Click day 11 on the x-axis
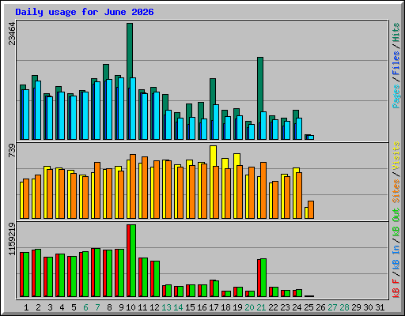405x316 pixels. (x=142, y=307)
